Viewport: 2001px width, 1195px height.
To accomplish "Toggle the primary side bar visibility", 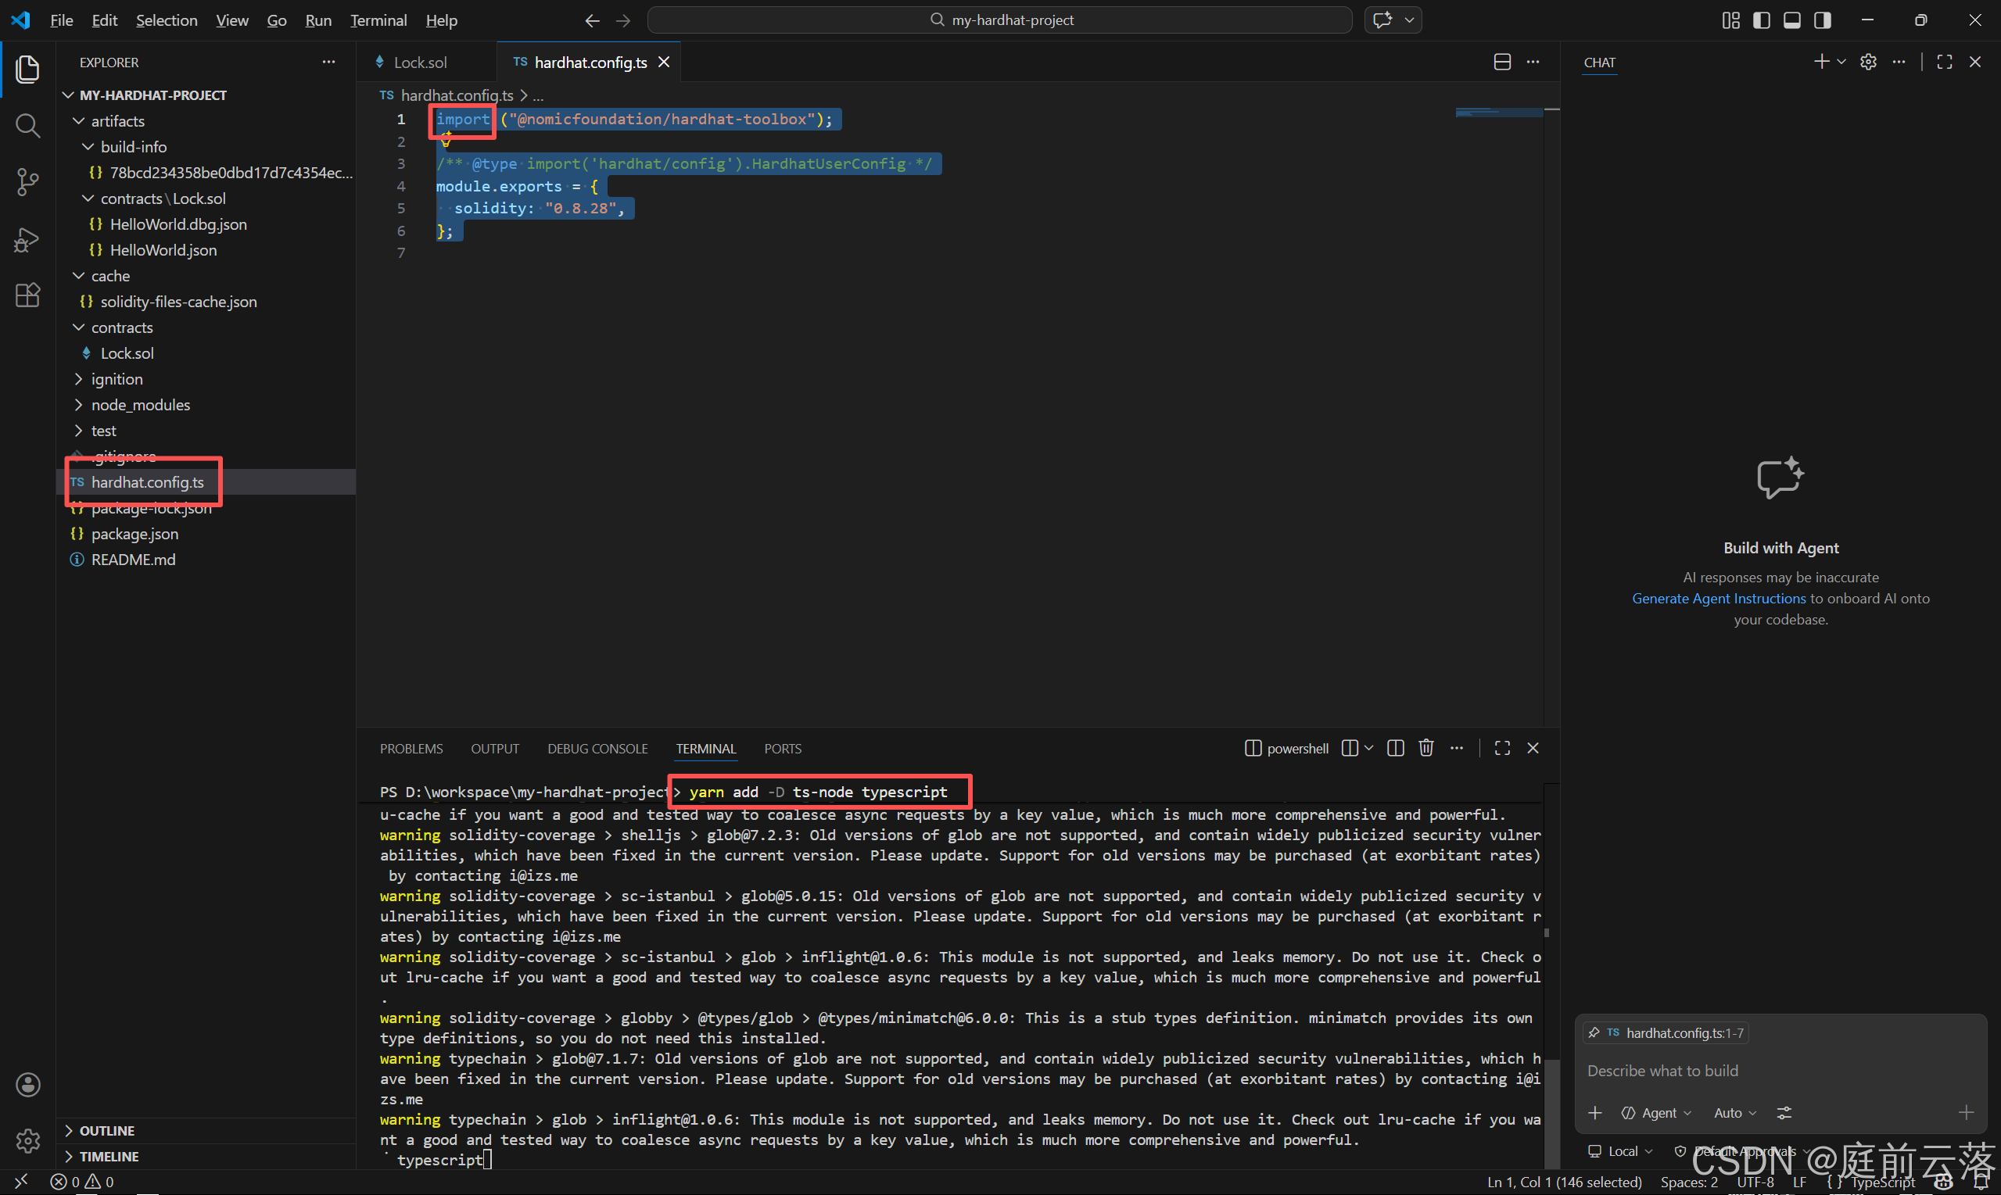I will click(x=1761, y=20).
